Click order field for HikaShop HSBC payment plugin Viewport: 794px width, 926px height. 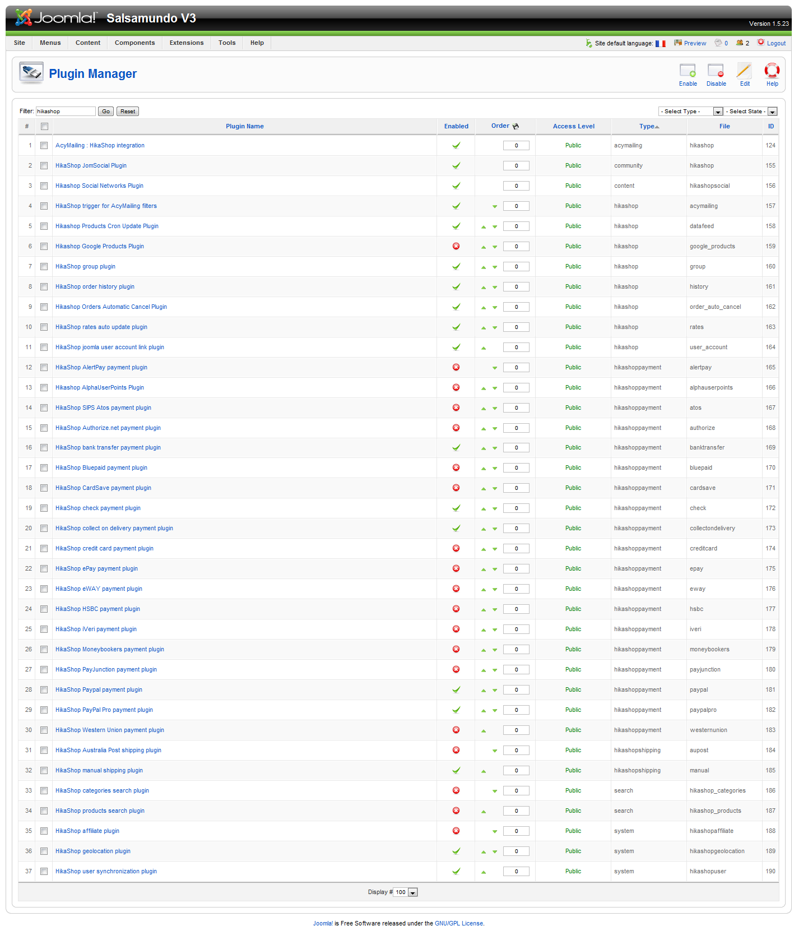516,609
